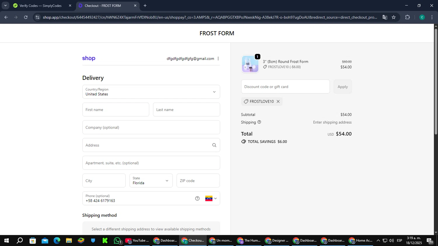Click the Apply discount button
Viewport: 438px width, 246px height.
click(343, 87)
